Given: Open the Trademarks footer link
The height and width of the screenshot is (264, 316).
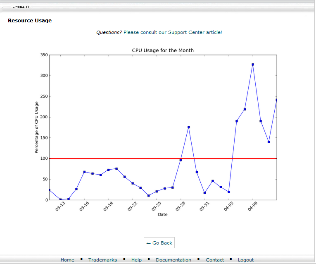Looking at the screenshot, I should (x=102, y=260).
